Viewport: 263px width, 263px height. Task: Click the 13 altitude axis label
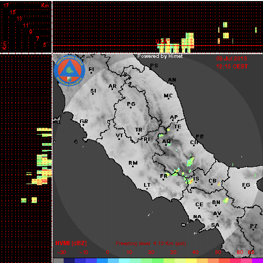pyautogui.click(x=19, y=18)
